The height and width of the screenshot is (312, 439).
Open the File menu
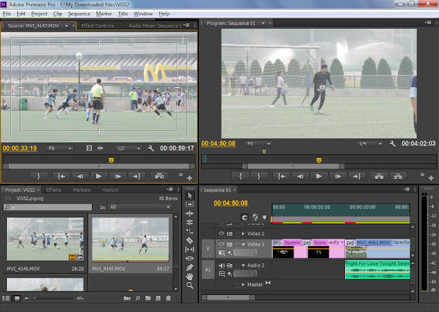point(7,14)
